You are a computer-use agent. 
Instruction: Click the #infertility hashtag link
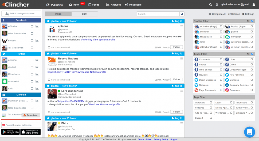pyautogui.click(x=87, y=40)
